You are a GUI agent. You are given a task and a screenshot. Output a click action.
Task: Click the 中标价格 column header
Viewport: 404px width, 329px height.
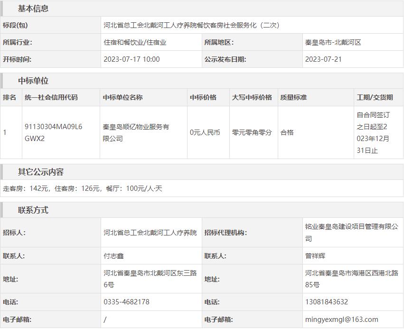pos(203,97)
